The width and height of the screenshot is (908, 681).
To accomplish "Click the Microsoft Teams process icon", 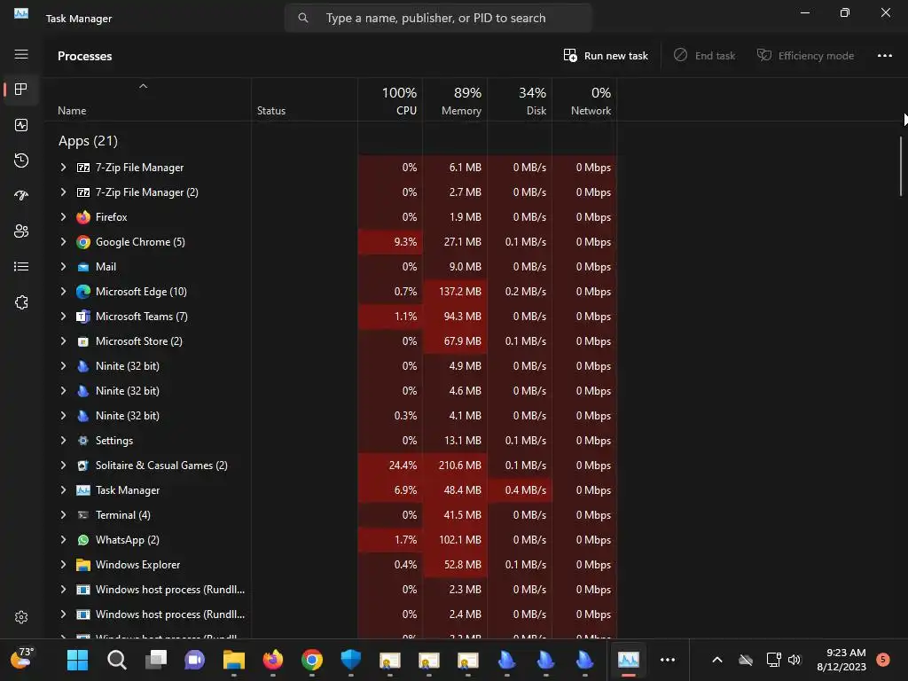I will pos(83,317).
